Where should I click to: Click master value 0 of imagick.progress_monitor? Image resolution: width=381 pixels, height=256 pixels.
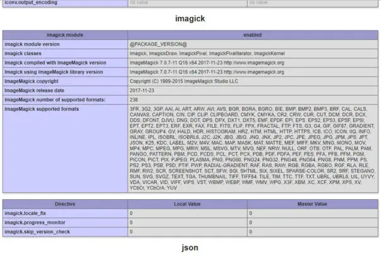[x=250, y=222]
